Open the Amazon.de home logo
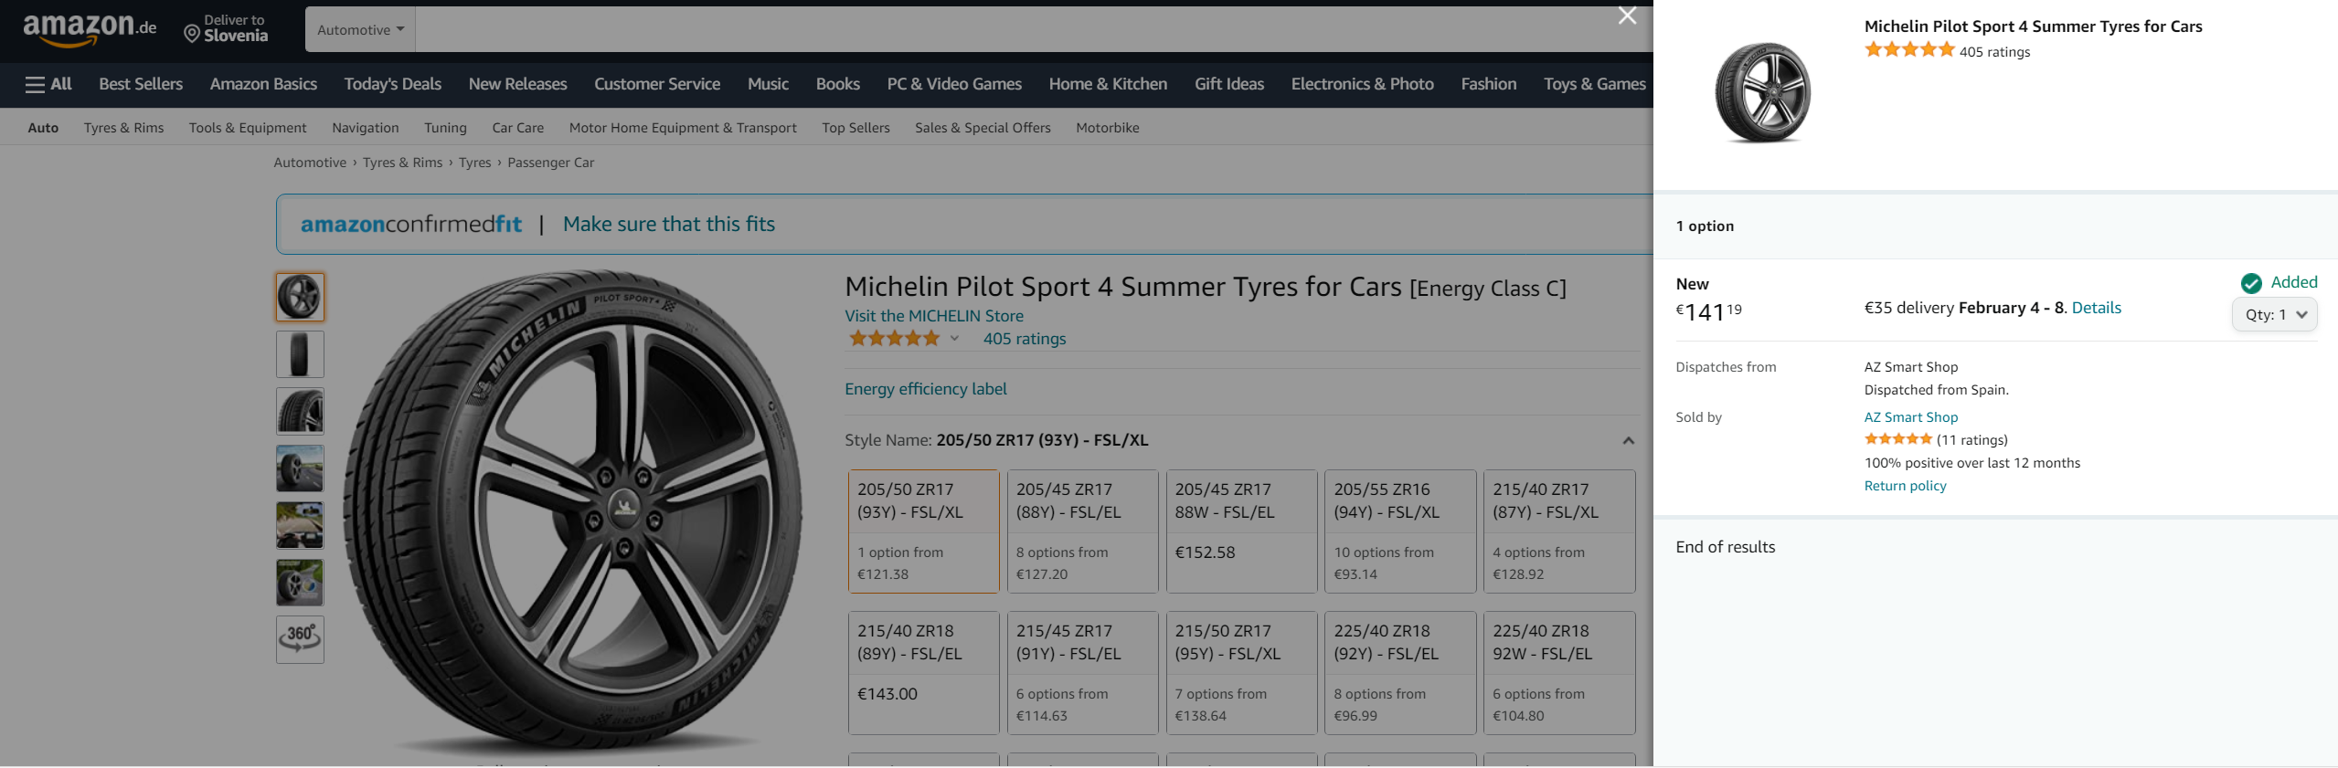This screenshot has height=768, width=2338. click(x=90, y=29)
